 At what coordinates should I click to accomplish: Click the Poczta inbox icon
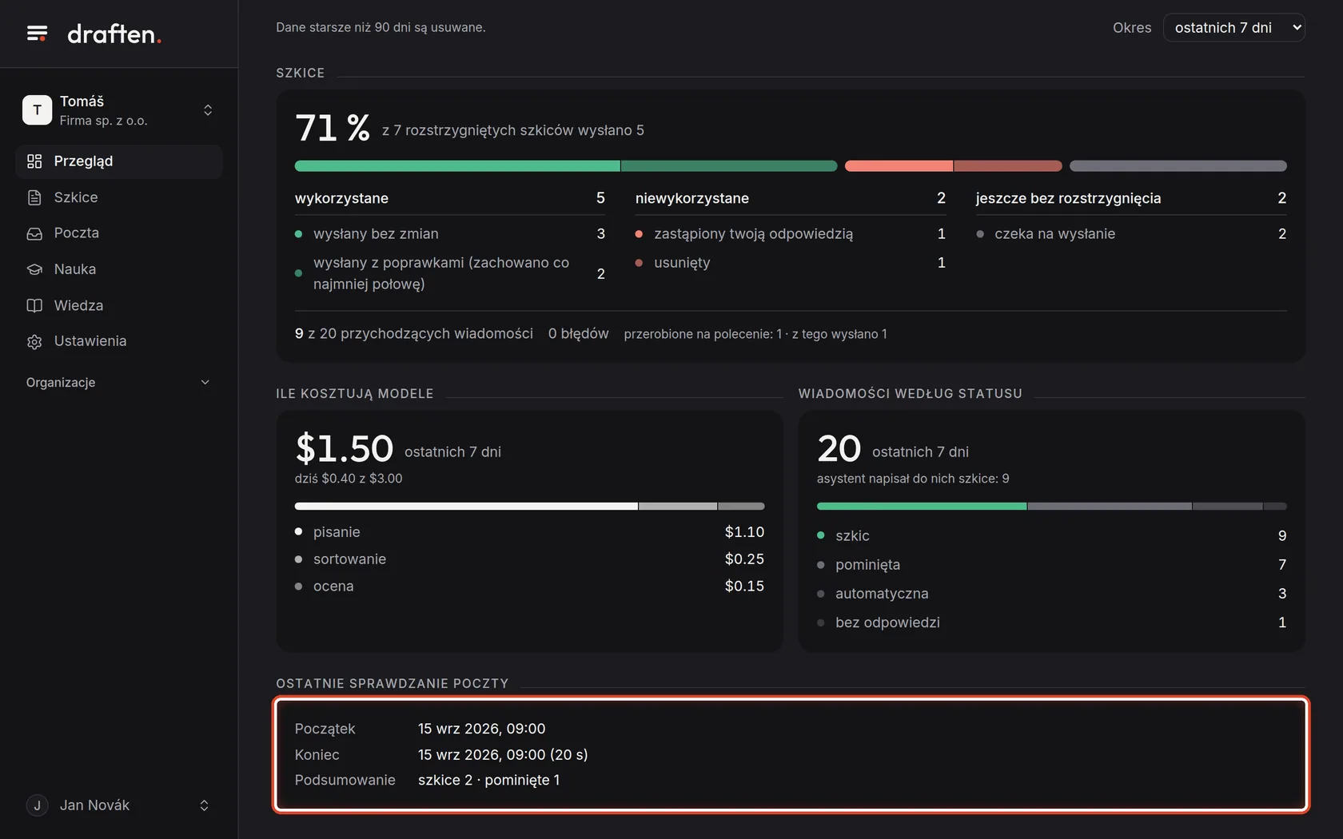click(x=34, y=233)
